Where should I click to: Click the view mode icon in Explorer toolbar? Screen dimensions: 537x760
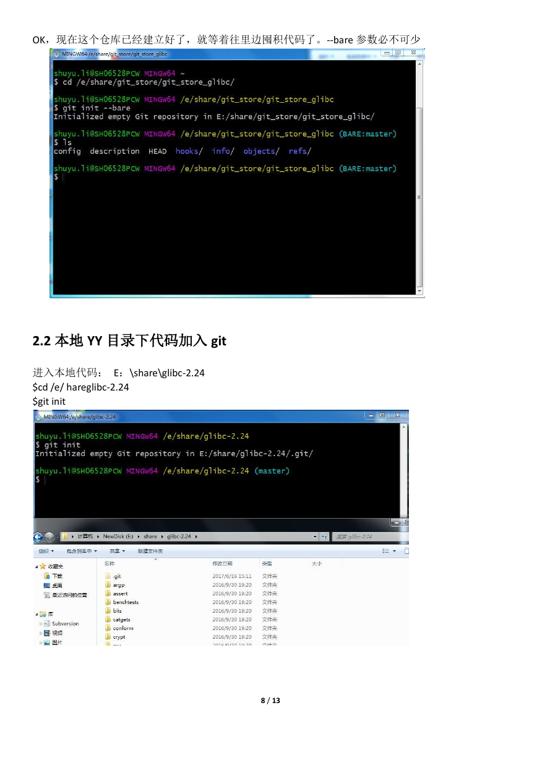385,551
